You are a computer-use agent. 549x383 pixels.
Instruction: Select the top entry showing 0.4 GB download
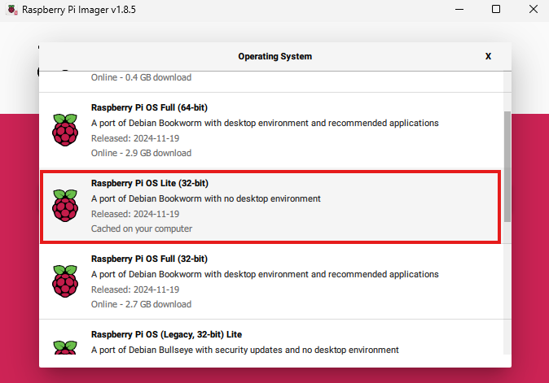click(x=141, y=78)
